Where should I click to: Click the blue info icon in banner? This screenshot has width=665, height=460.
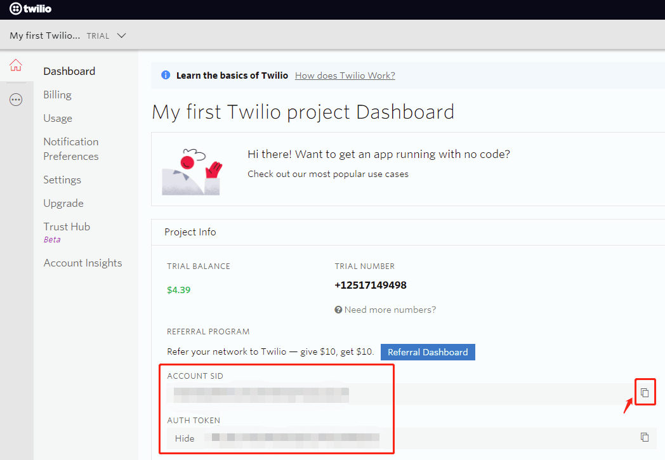tap(166, 75)
